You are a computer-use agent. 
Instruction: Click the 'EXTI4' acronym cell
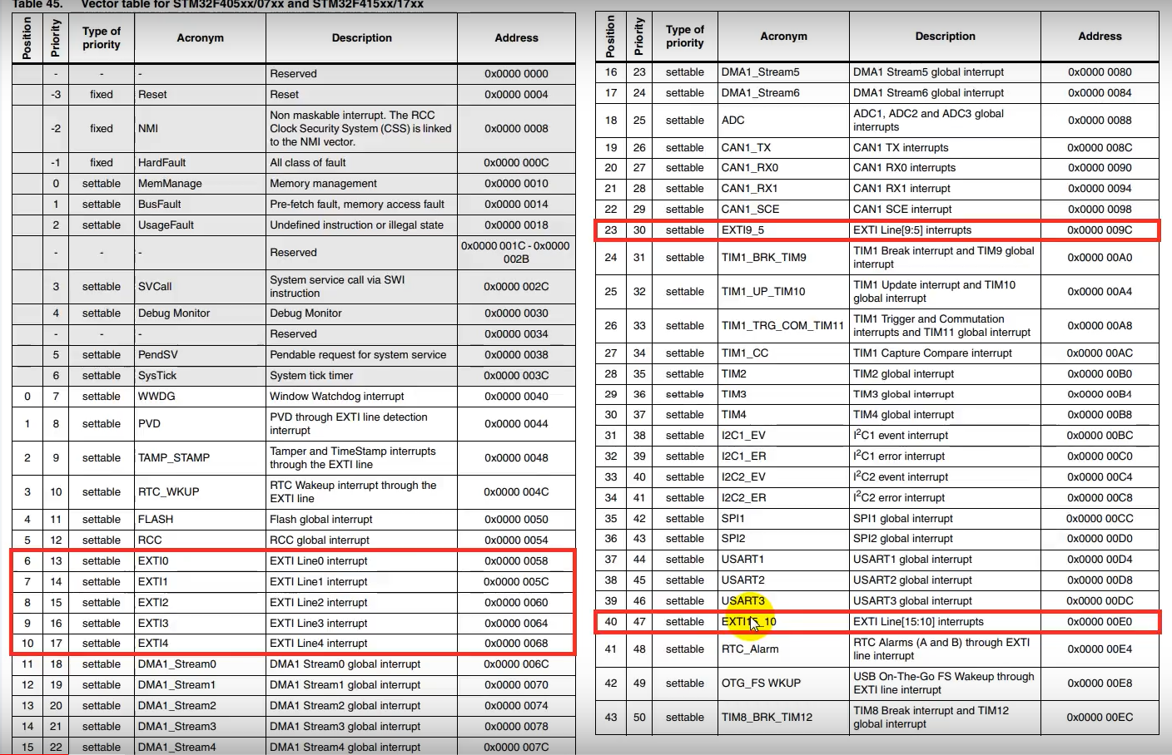tap(200, 643)
